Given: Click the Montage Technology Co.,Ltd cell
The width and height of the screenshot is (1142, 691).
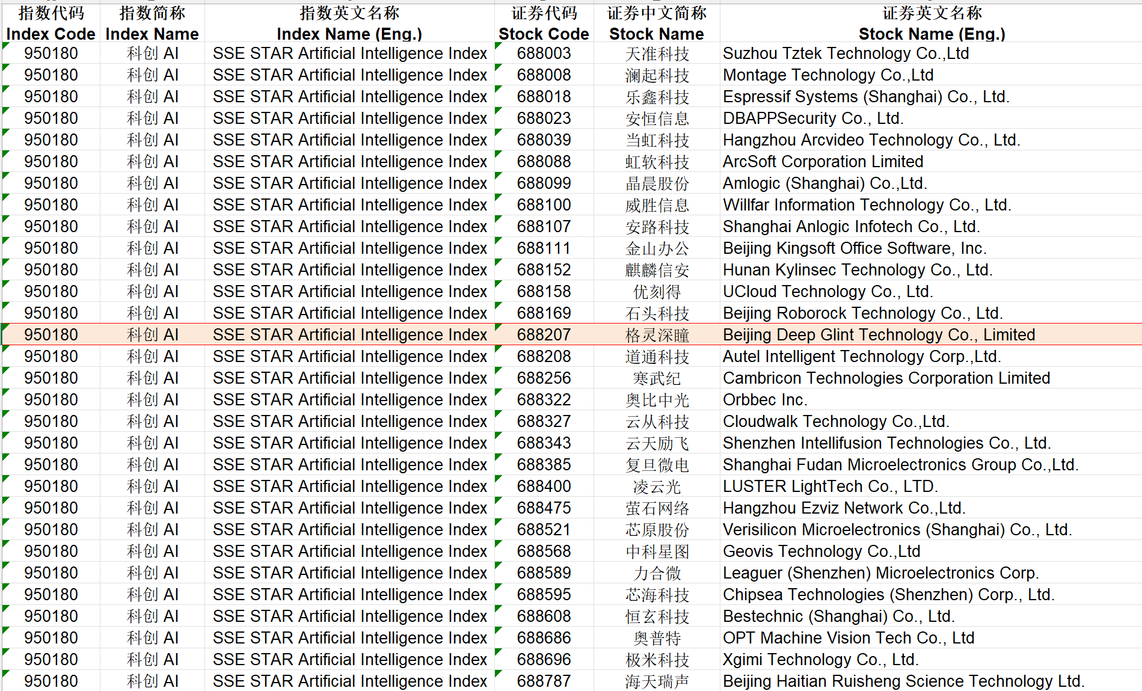Looking at the screenshot, I should click(x=827, y=75).
